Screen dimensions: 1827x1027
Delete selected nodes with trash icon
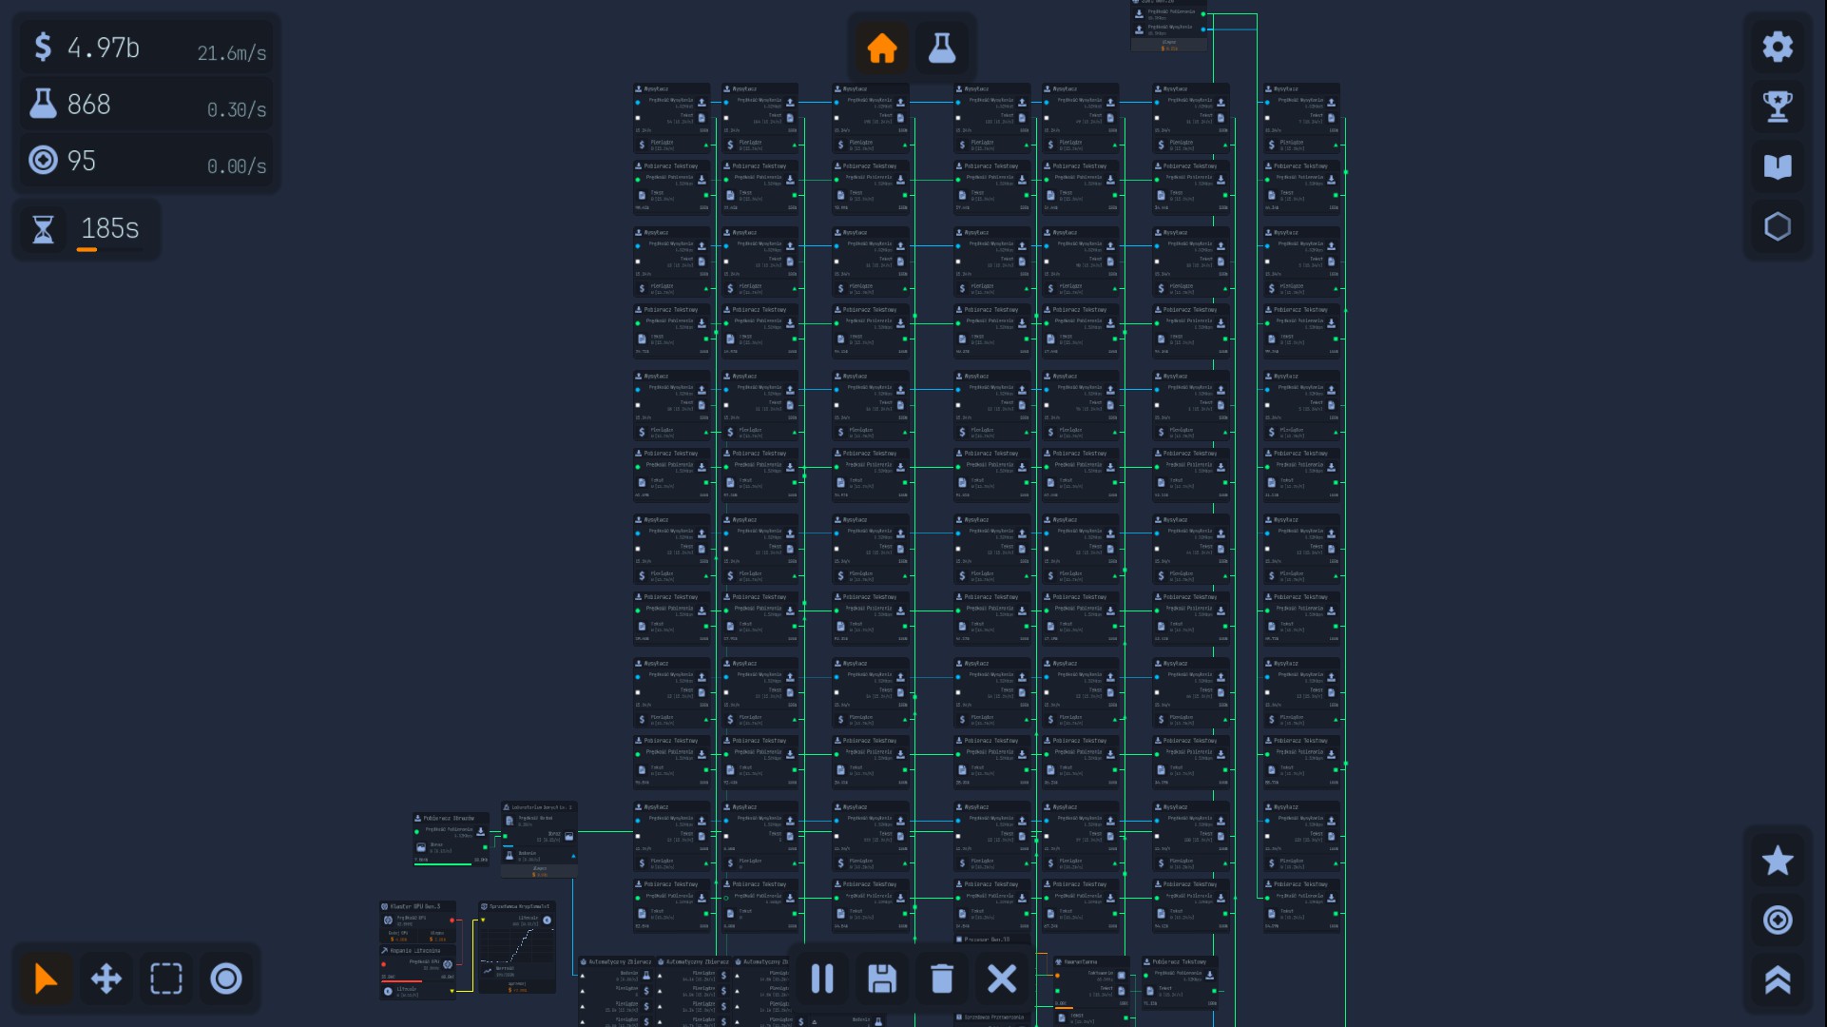coord(941,979)
